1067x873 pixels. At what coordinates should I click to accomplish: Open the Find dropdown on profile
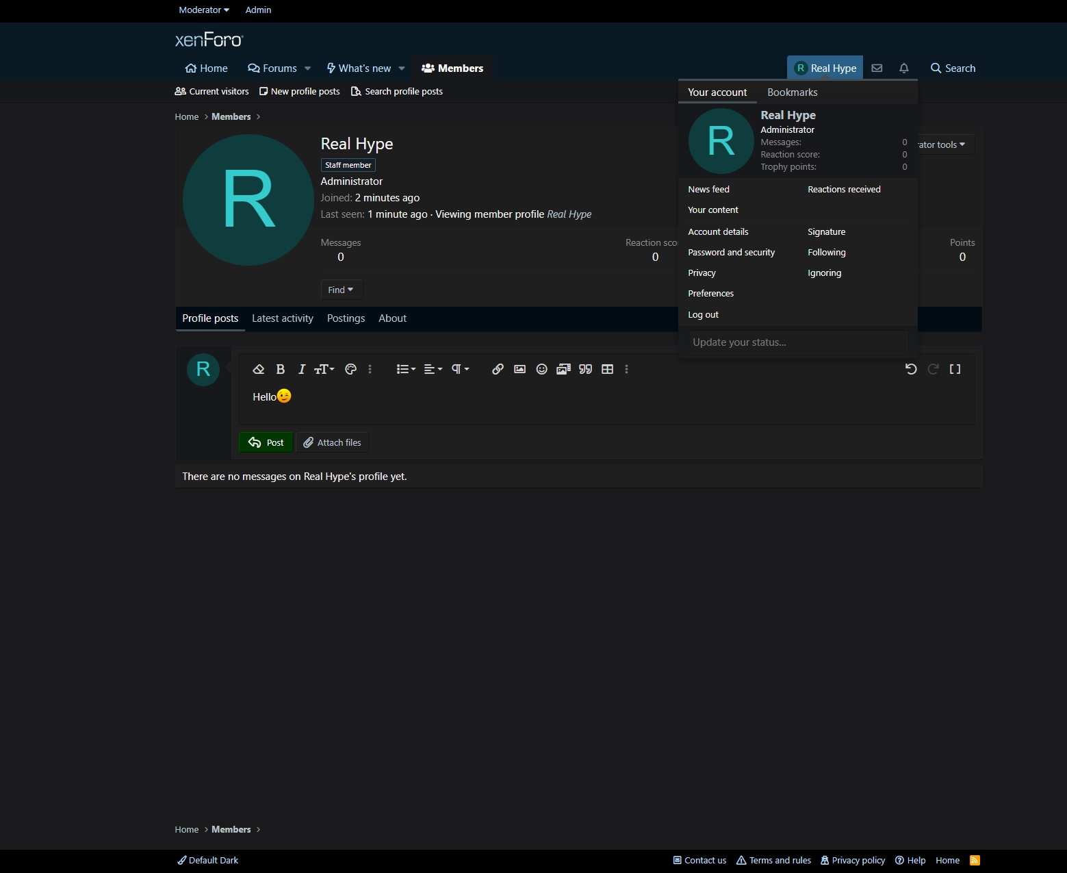click(x=341, y=290)
